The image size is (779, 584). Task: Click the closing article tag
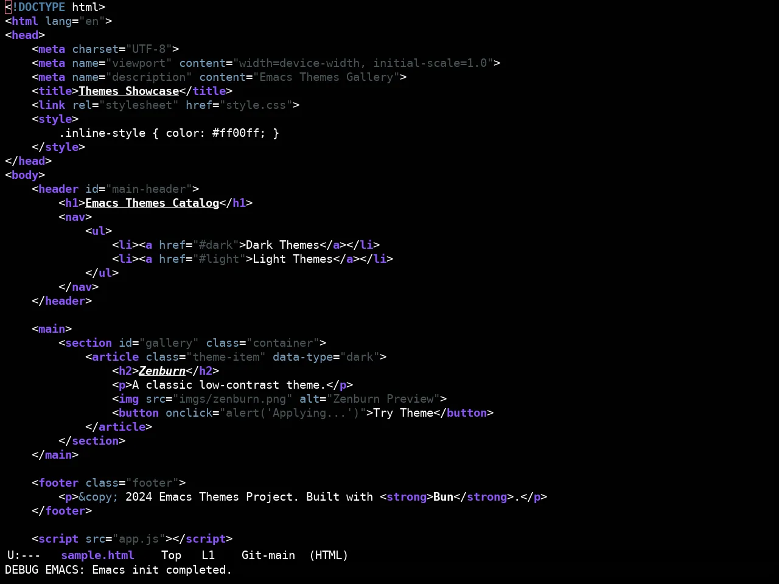[119, 427]
